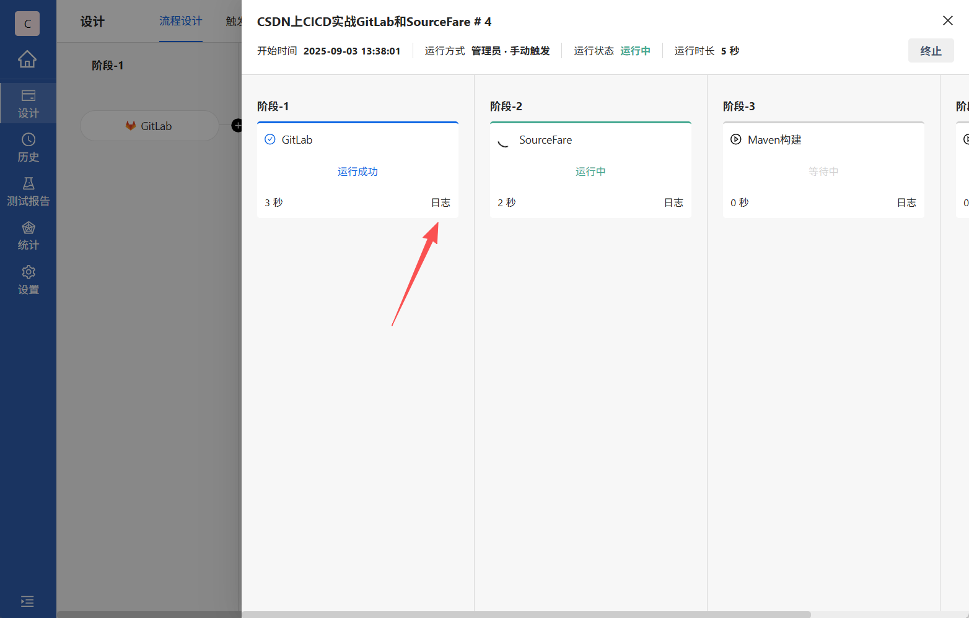Click the 3 秒 duration on the GitLab card
Image resolution: width=969 pixels, height=618 pixels.
coord(273,202)
